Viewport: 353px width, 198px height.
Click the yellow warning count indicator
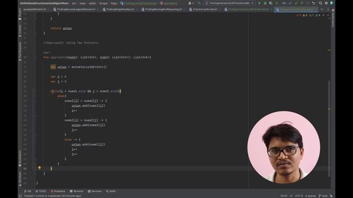tap(305, 15)
